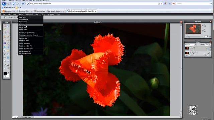The width and height of the screenshot is (214, 120).
Task: Select the Hand pan tool
Action: pos(5,68)
